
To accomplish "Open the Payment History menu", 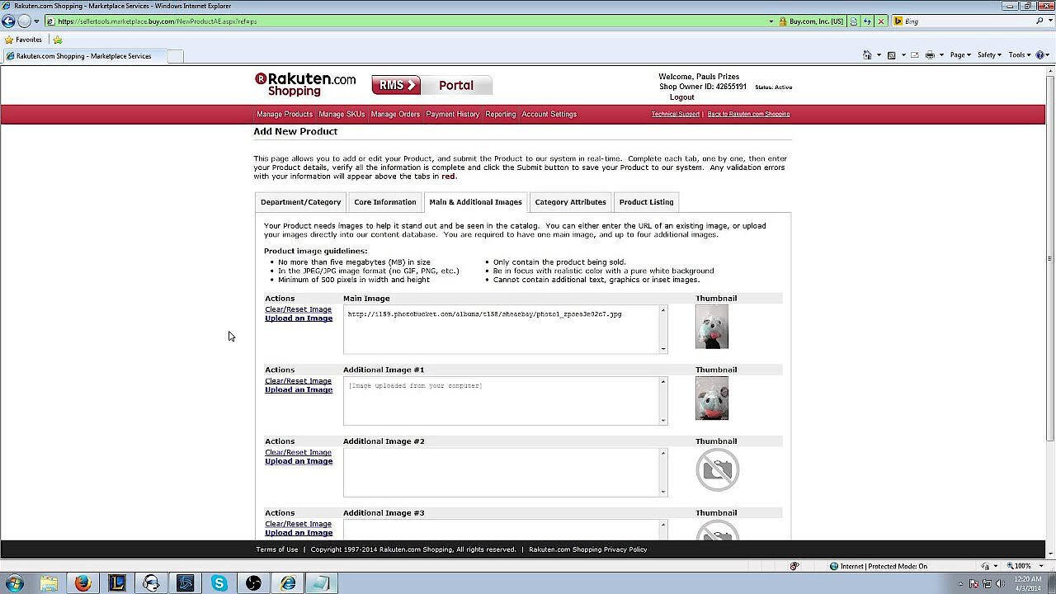I will click(452, 114).
